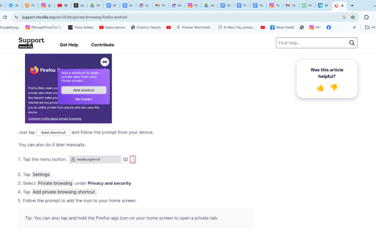The height and width of the screenshot is (235, 376).
Task: Click in the Find help search field
Action: (x=312, y=43)
